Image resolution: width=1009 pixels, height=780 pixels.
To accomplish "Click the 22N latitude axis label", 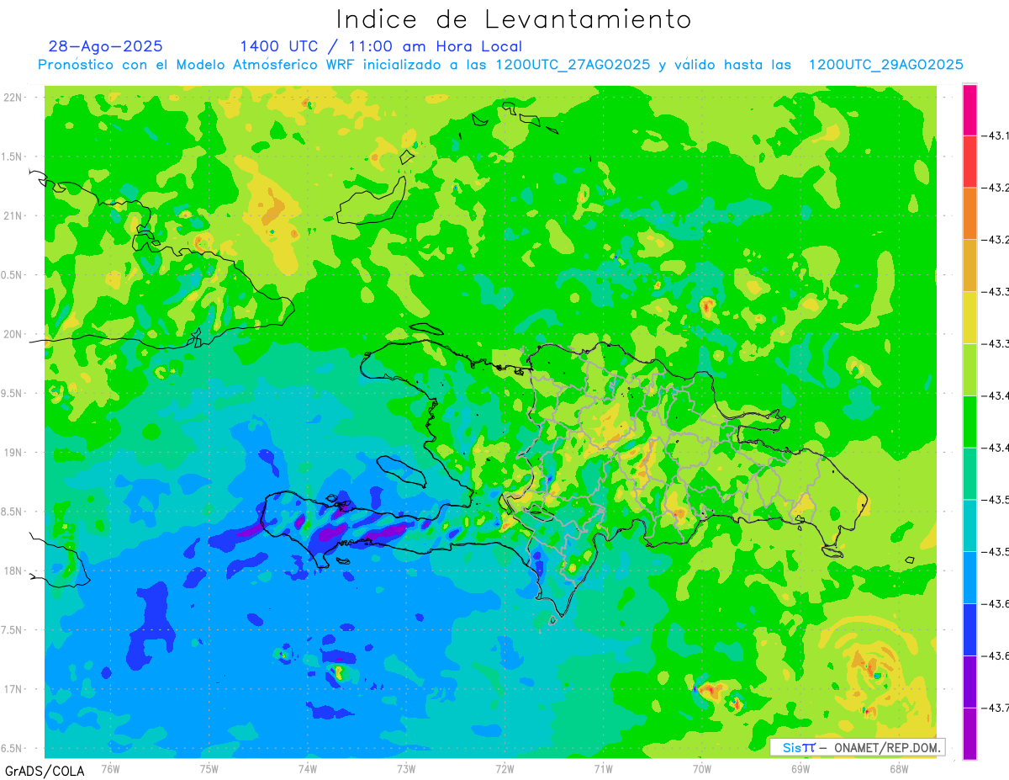I will [13, 98].
